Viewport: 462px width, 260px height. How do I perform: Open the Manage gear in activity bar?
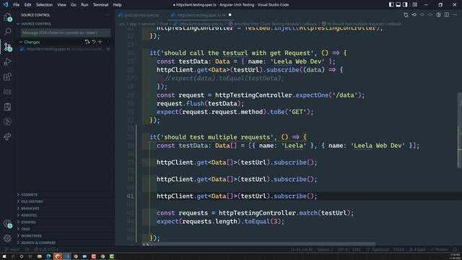click(8, 238)
